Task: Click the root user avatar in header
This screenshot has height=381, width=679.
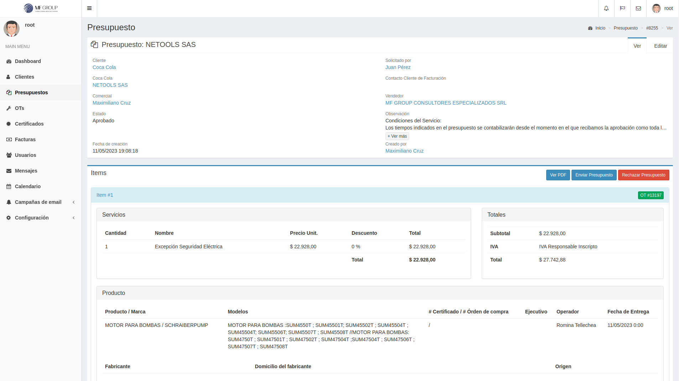Action: 656,8
